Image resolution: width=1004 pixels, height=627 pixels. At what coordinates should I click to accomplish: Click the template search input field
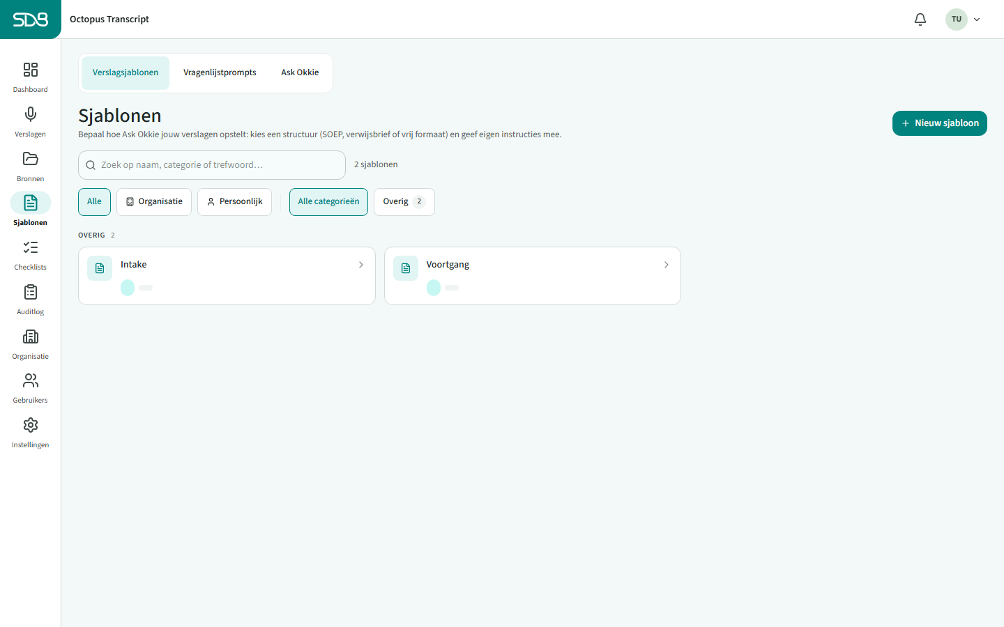pyautogui.click(x=212, y=165)
